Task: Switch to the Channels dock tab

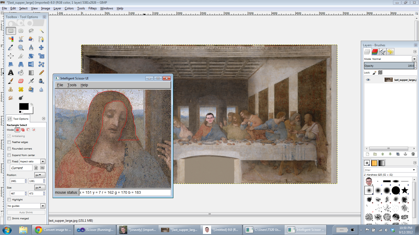Action: (x=375, y=52)
